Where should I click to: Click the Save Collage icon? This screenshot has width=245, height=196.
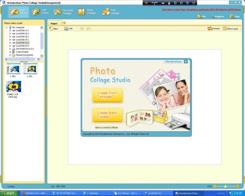pyautogui.click(x=82, y=12)
